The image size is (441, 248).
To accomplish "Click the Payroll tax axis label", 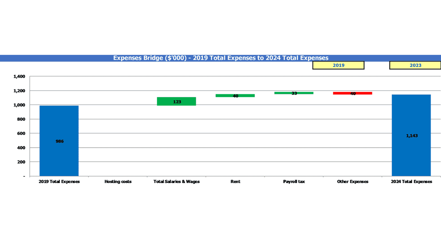I will pos(294,182).
